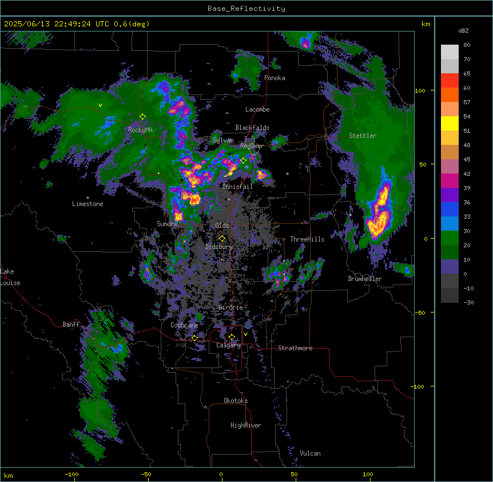The image size is (493, 482).
Task: Select the Innisfail label
Action: pyautogui.click(x=237, y=187)
